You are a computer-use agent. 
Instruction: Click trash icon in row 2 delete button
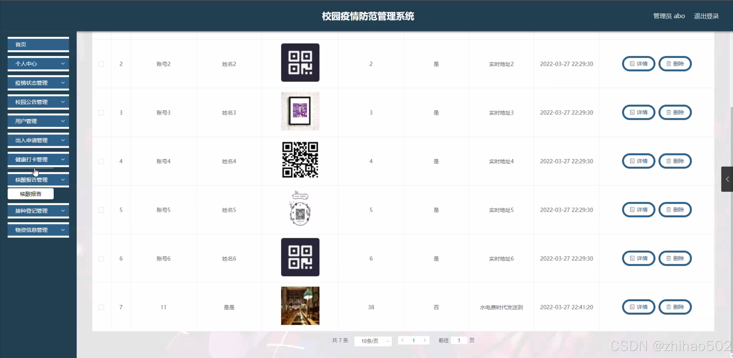pos(668,64)
